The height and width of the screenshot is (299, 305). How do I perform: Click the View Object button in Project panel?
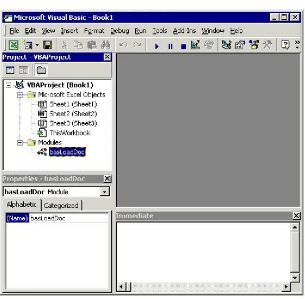24,70
